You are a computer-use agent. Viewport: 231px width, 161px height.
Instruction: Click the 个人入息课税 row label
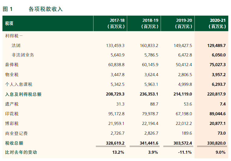click(19, 84)
